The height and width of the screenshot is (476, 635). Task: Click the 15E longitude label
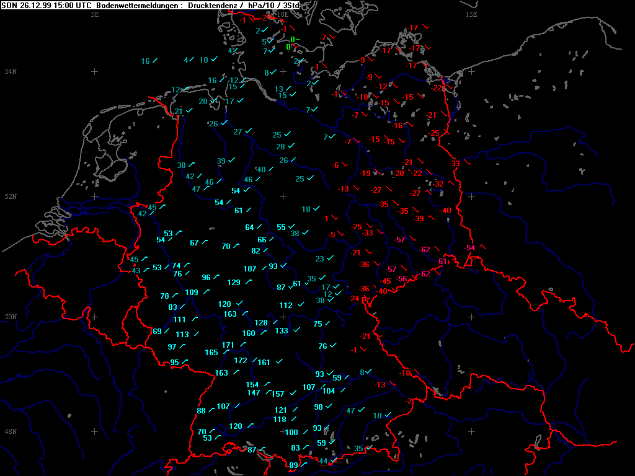[x=471, y=14]
